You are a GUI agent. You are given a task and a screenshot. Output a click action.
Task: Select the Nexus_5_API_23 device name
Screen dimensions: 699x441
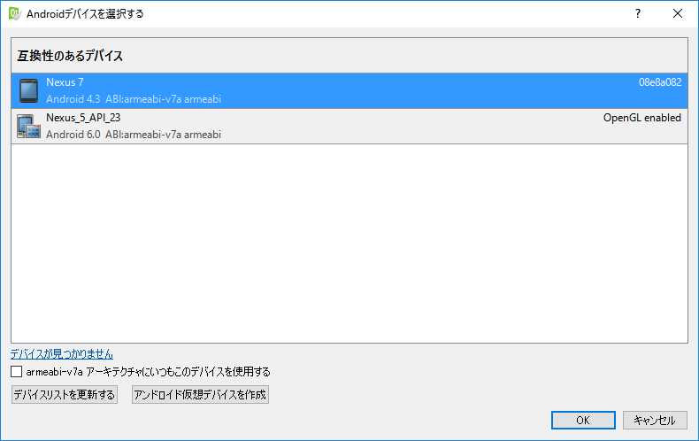(83, 118)
